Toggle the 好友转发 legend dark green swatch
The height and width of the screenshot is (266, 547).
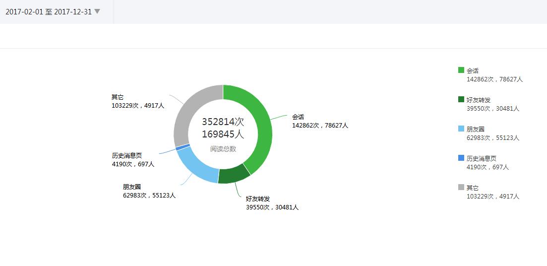(461, 99)
